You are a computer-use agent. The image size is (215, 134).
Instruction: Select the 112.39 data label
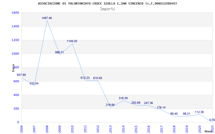point(199,112)
